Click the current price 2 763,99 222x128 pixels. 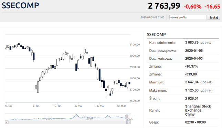pyautogui.click(x=164, y=6)
